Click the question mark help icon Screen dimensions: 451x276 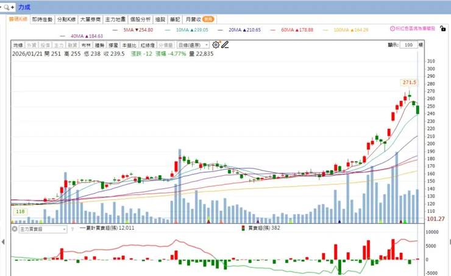coord(73,229)
